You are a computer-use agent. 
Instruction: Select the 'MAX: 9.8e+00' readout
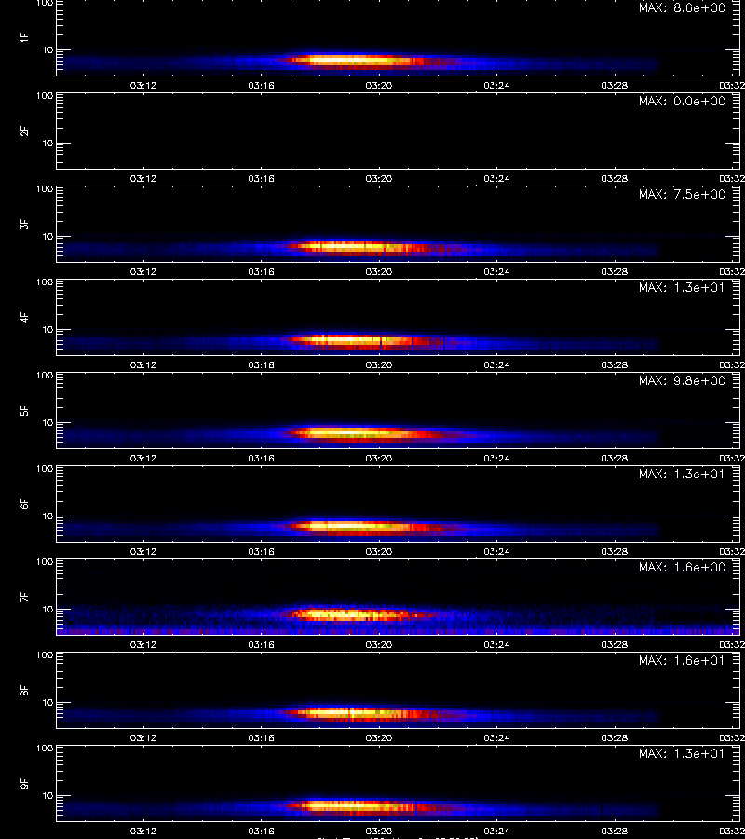[x=682, y=381]
